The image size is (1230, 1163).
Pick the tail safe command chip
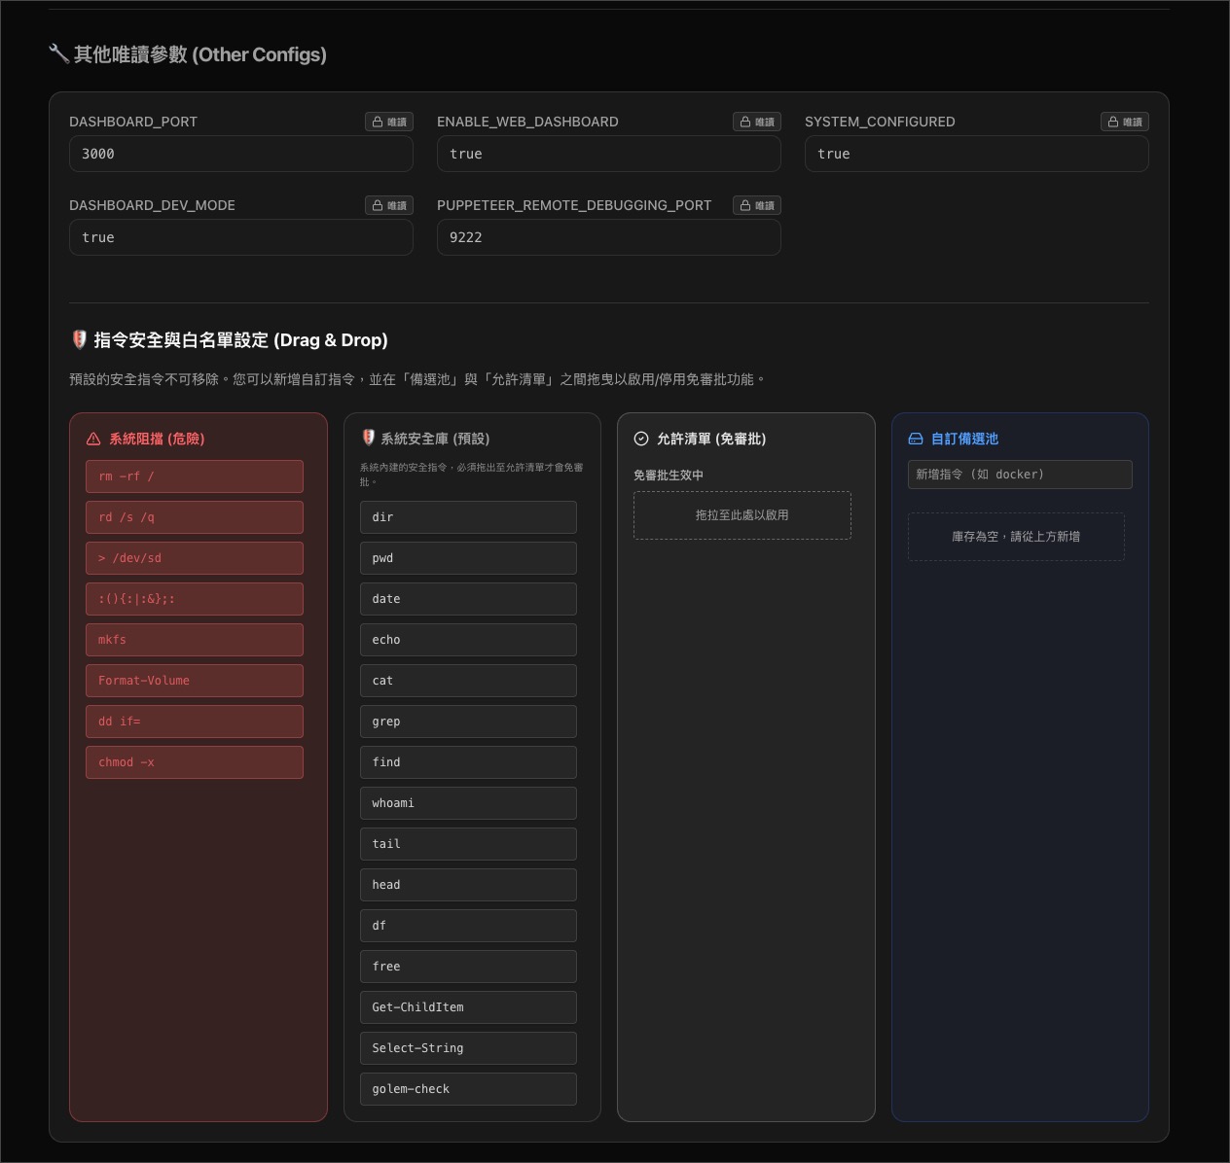(x=468, y=844)
